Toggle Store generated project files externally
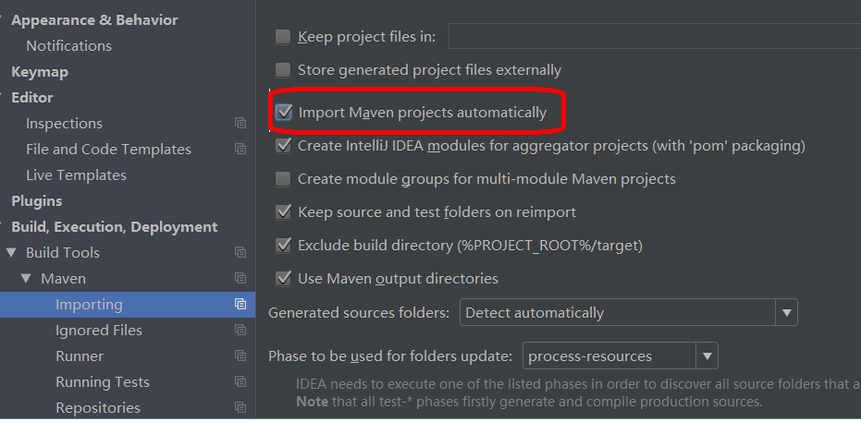Image resolution: width=861 pixels, height=422 pixels. point(283,70)
